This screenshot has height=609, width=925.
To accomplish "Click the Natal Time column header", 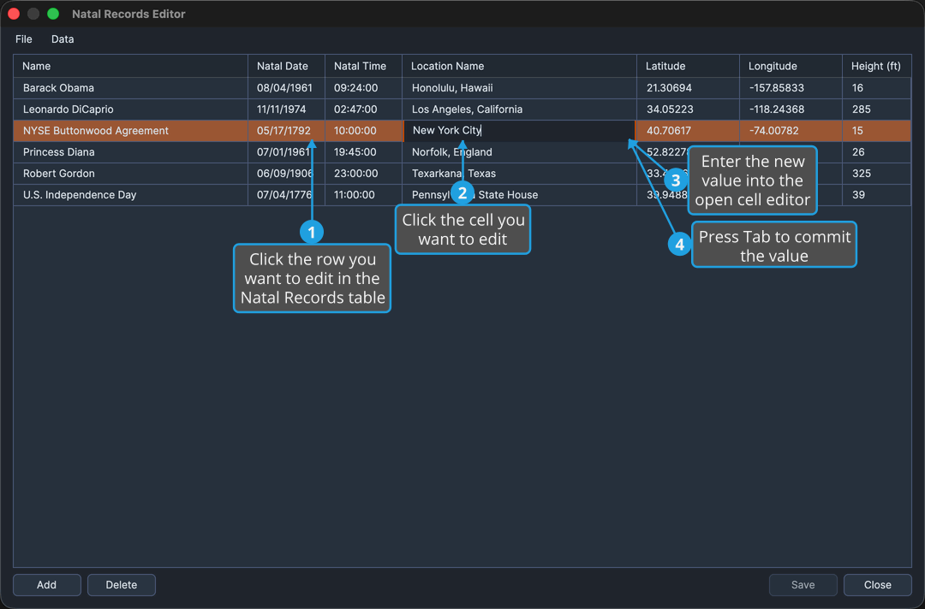I will point(363,66).
